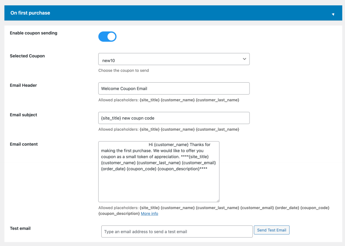
Task: Open the More info link
Action: (x=149, y=213)
